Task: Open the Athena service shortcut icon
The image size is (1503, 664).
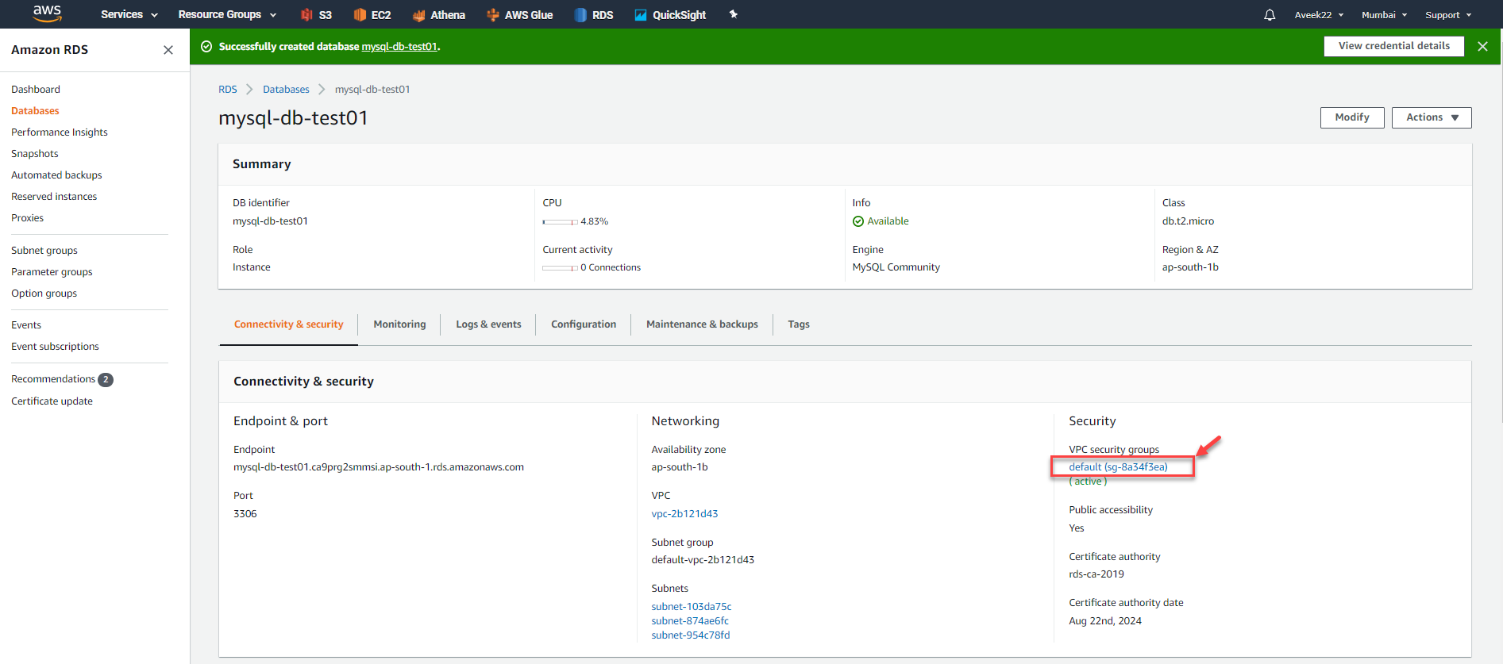Action: (x=418, y=14)
